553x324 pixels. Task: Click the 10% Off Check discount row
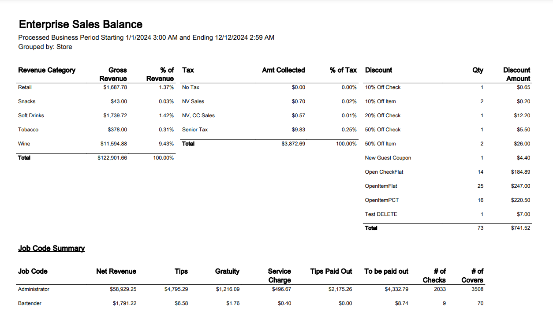(x=383, y=87)
